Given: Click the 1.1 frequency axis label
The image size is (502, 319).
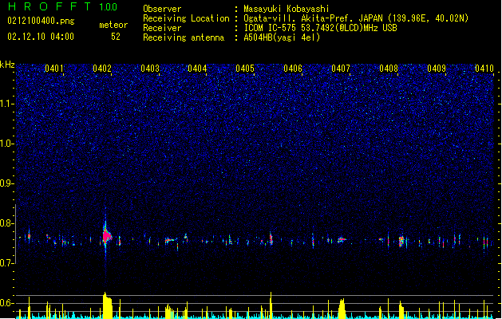Looking at the screenshot, I should tap(6, 104).
